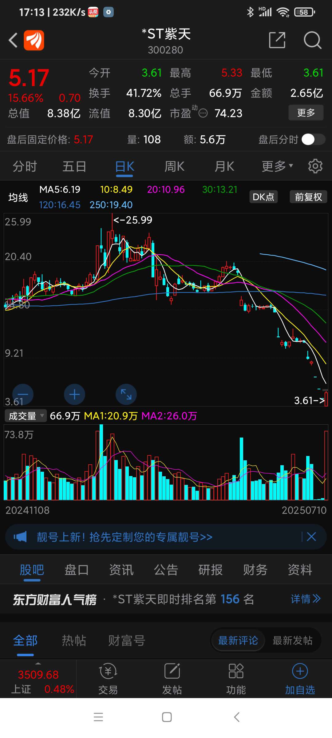Screen dimensions: 332x738
Task: Tap the 20250710 end date label
Action: pos(304,510)
